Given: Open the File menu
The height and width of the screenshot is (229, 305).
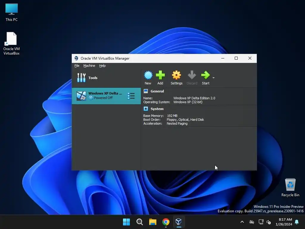Looking at the screenshot, I should [x=77, y=66].
